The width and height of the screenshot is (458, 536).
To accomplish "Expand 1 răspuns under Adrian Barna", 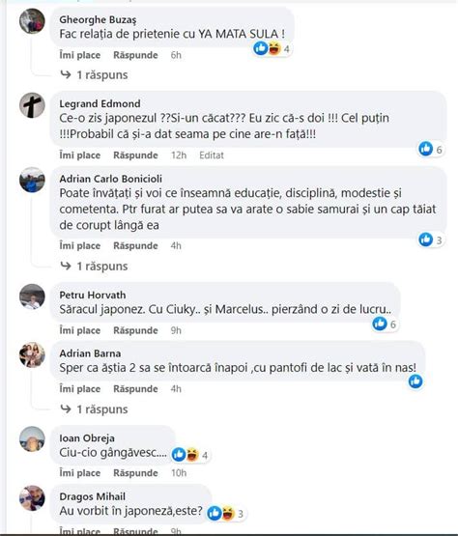I will click(94, 409).
